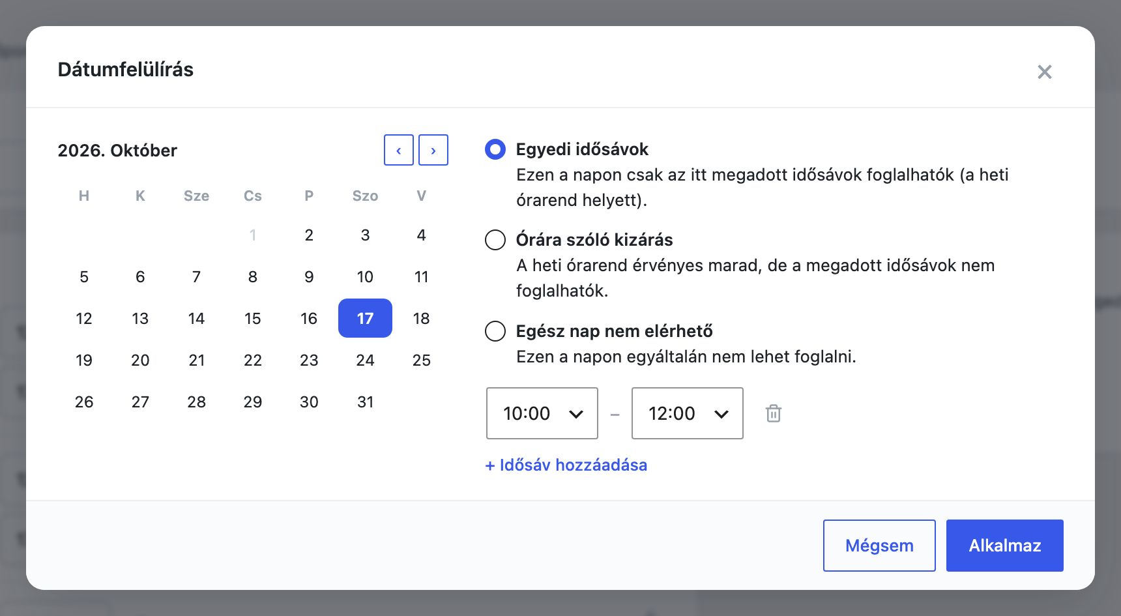Screen dimensions: 1121x616
Task: Pick day 25 in the calendar
Action: 422,360
